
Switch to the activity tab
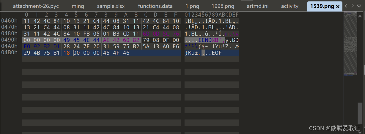coord(290,6)
